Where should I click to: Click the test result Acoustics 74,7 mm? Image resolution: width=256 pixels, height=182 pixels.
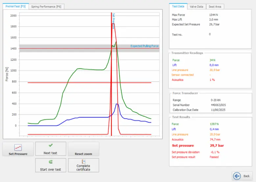click(x=215, y=140)
